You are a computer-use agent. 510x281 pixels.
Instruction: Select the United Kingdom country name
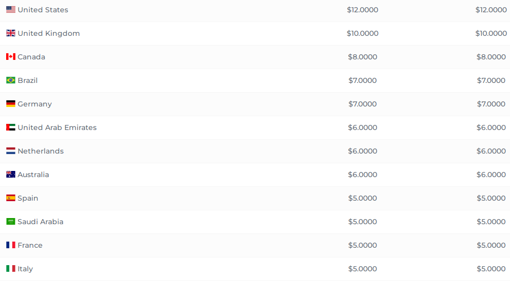click(49, 33)
